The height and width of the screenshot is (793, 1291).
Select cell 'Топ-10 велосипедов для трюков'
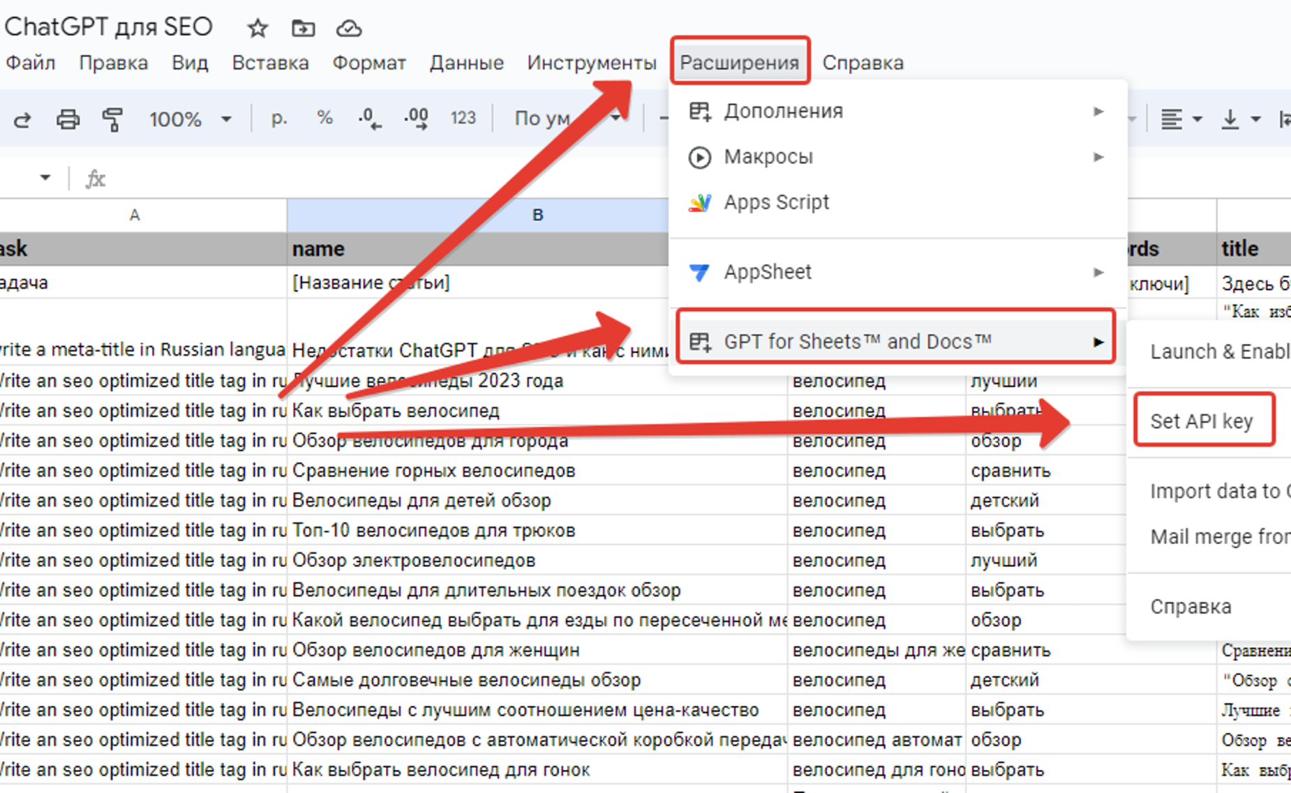click(537, 531)
